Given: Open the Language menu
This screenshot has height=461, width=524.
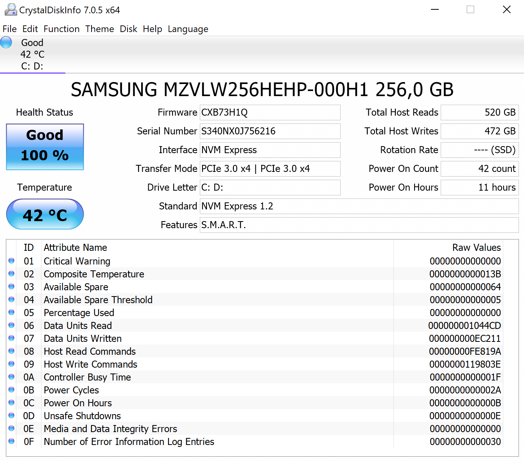Looking at the screenshot, I should (188, 29).
